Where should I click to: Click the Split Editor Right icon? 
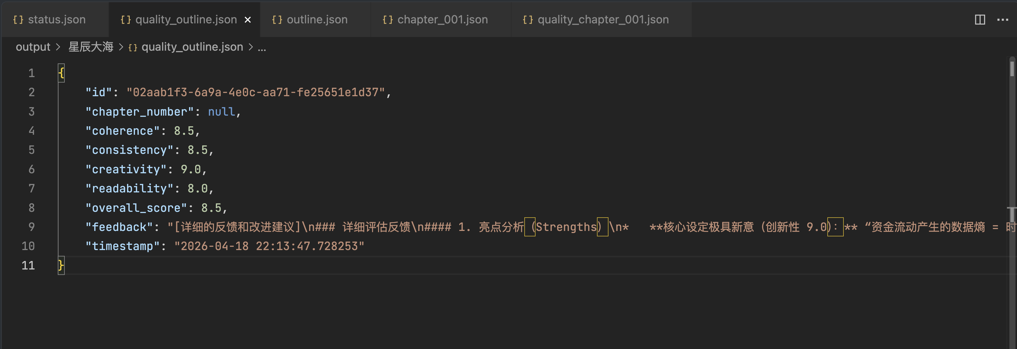(980, 20)
